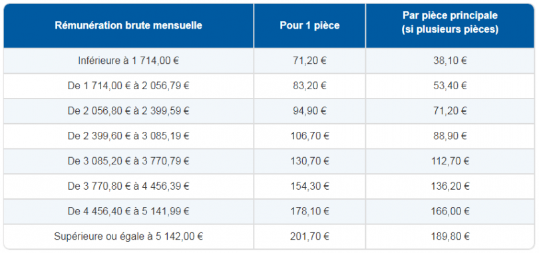Viewport: 539px width, 253px height.
Task: Click the "Supérieure ou égale à 5 142,00 €" cell
Action: pyautogui.click(x=128, y=236)
